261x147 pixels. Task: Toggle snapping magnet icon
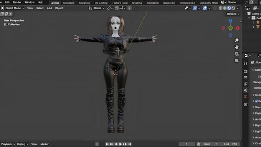[117, 8]
